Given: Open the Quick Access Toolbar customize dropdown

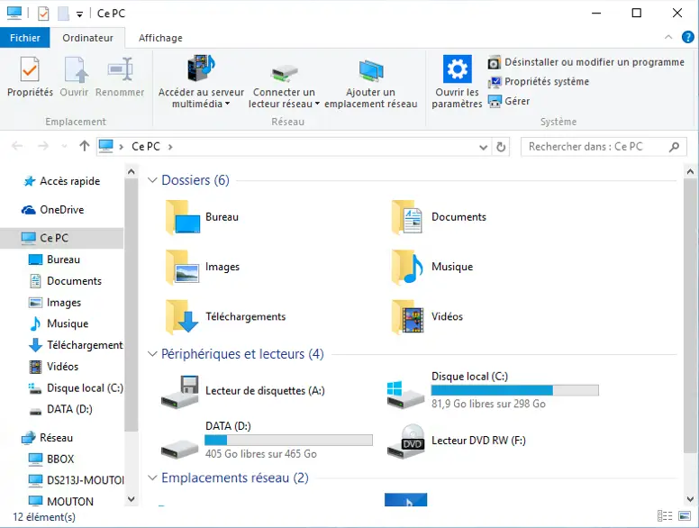Looking at the screenshot, I should click(79, 14).
